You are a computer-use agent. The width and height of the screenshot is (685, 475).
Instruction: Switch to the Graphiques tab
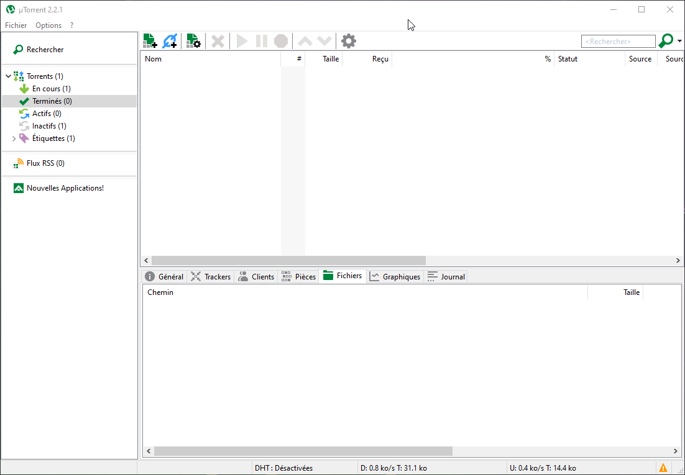coord(395,276)
